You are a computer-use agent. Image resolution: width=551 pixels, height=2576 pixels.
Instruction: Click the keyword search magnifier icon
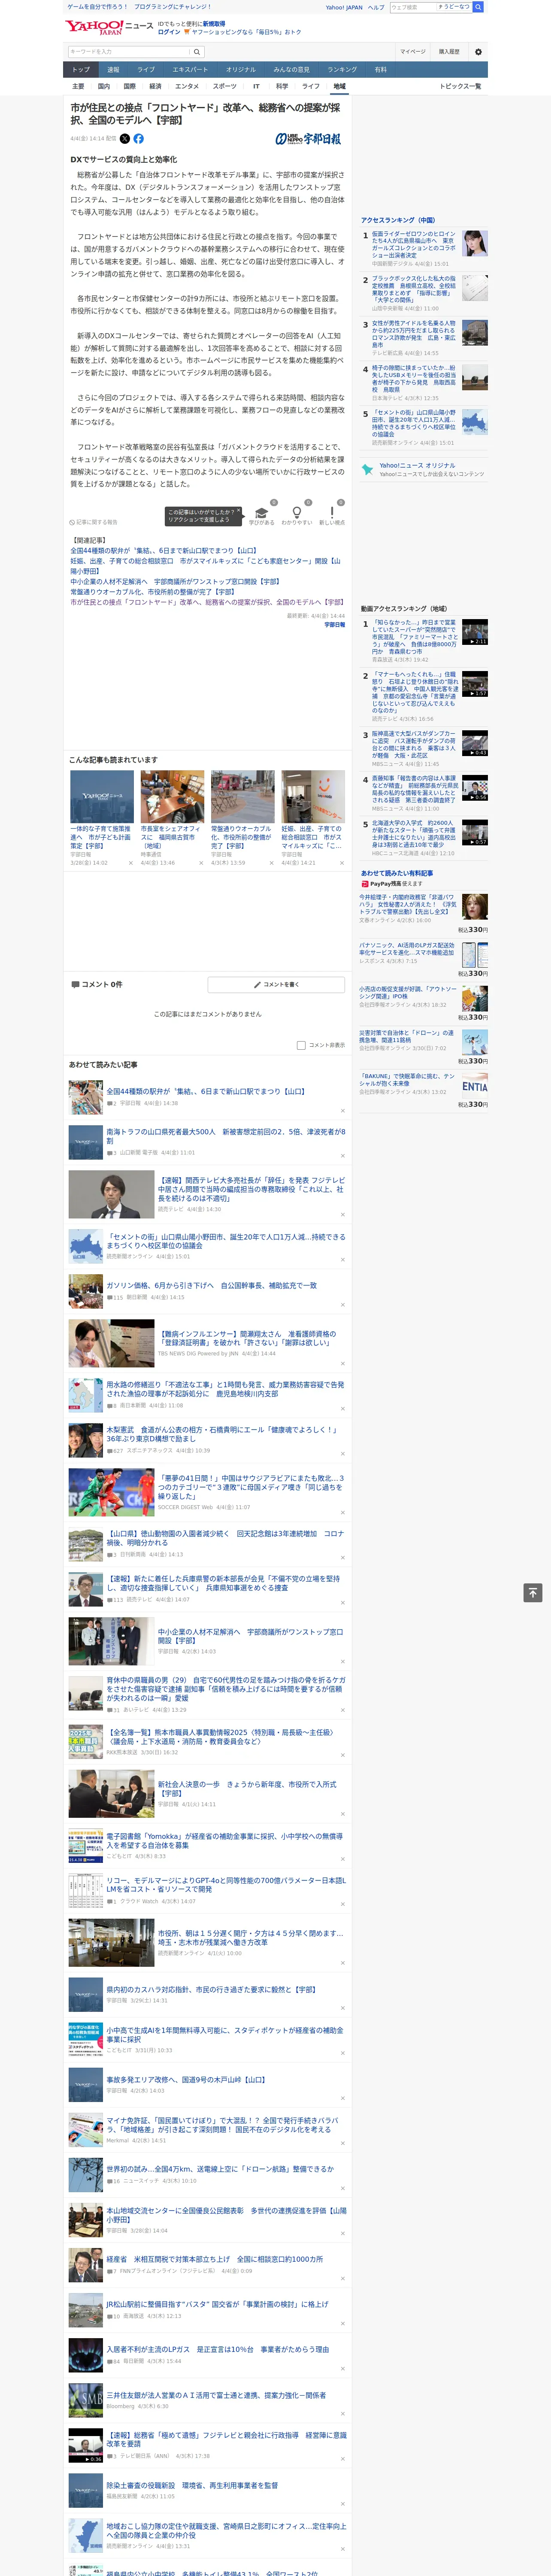(197, 52)
